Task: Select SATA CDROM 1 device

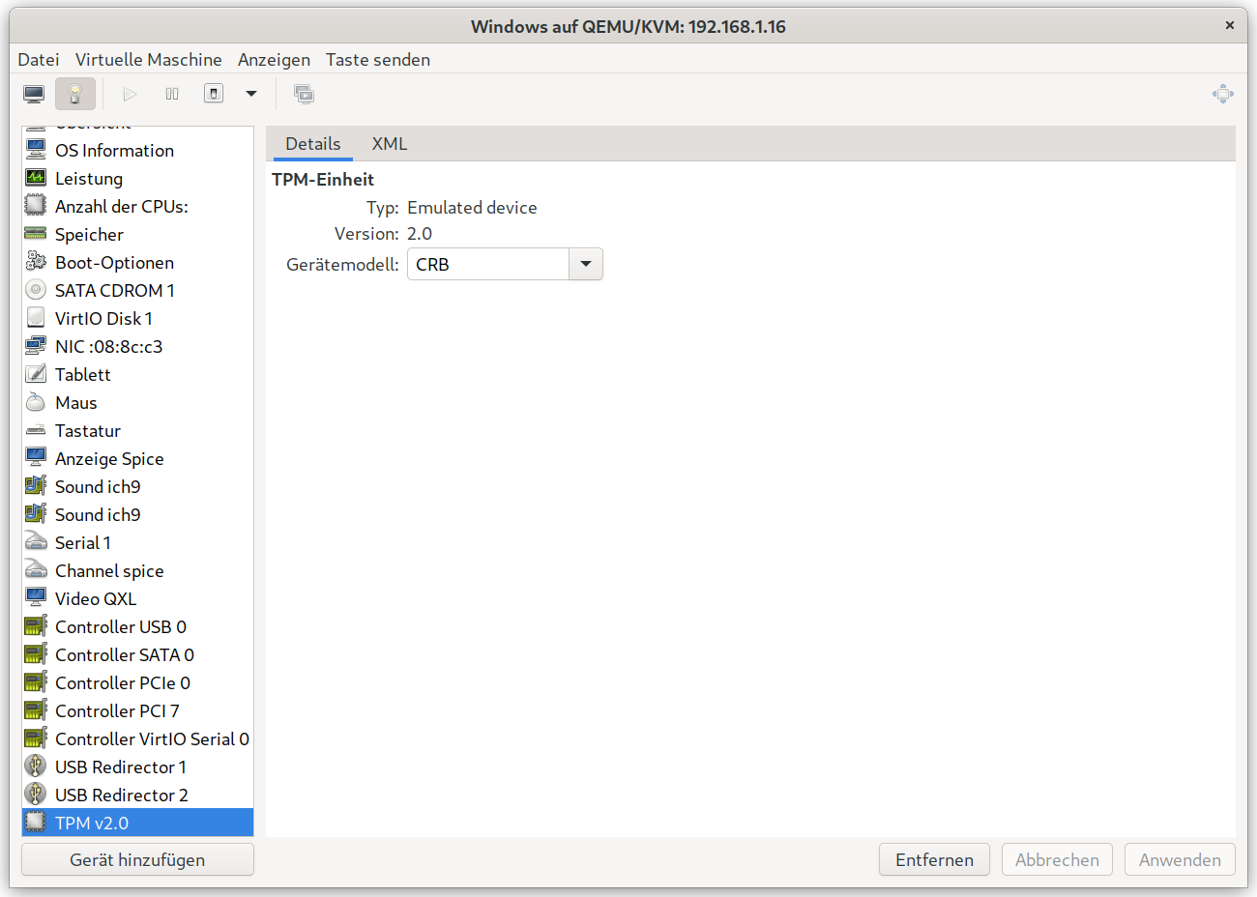Action: point(114,290)
